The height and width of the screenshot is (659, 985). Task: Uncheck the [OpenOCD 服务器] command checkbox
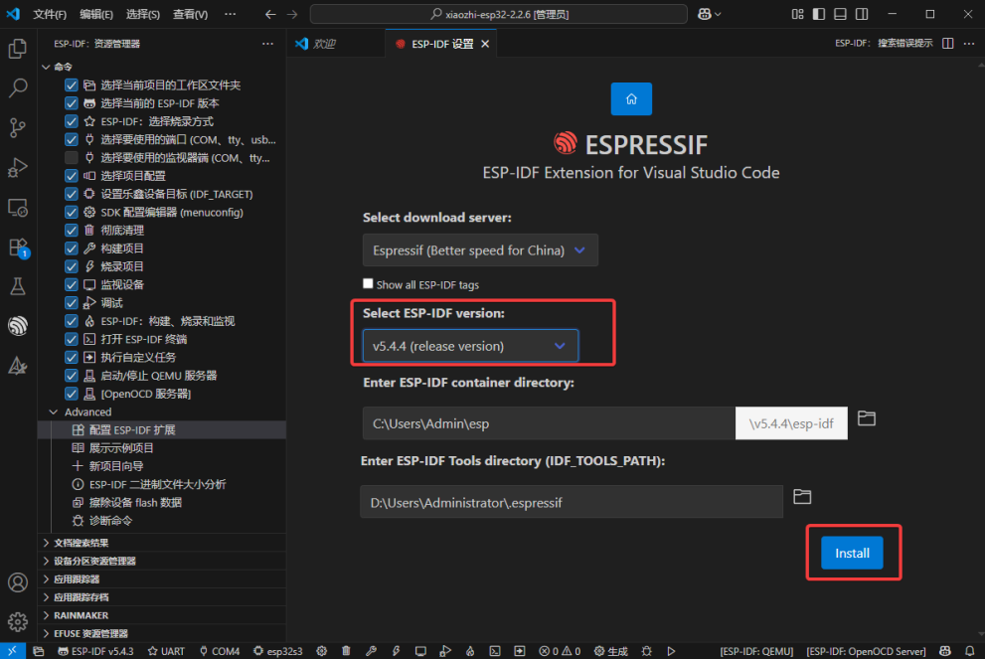(72, 394)
